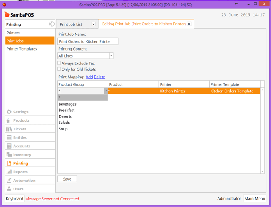Screen dimensions: 271x207
Task: Close the Editing Print Job tab
Action: click(189, 24)
